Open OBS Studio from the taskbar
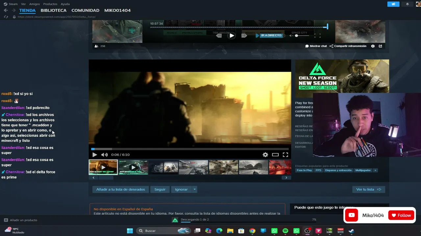The height and width of the screenshot is (236, 421). click(308, 231)
